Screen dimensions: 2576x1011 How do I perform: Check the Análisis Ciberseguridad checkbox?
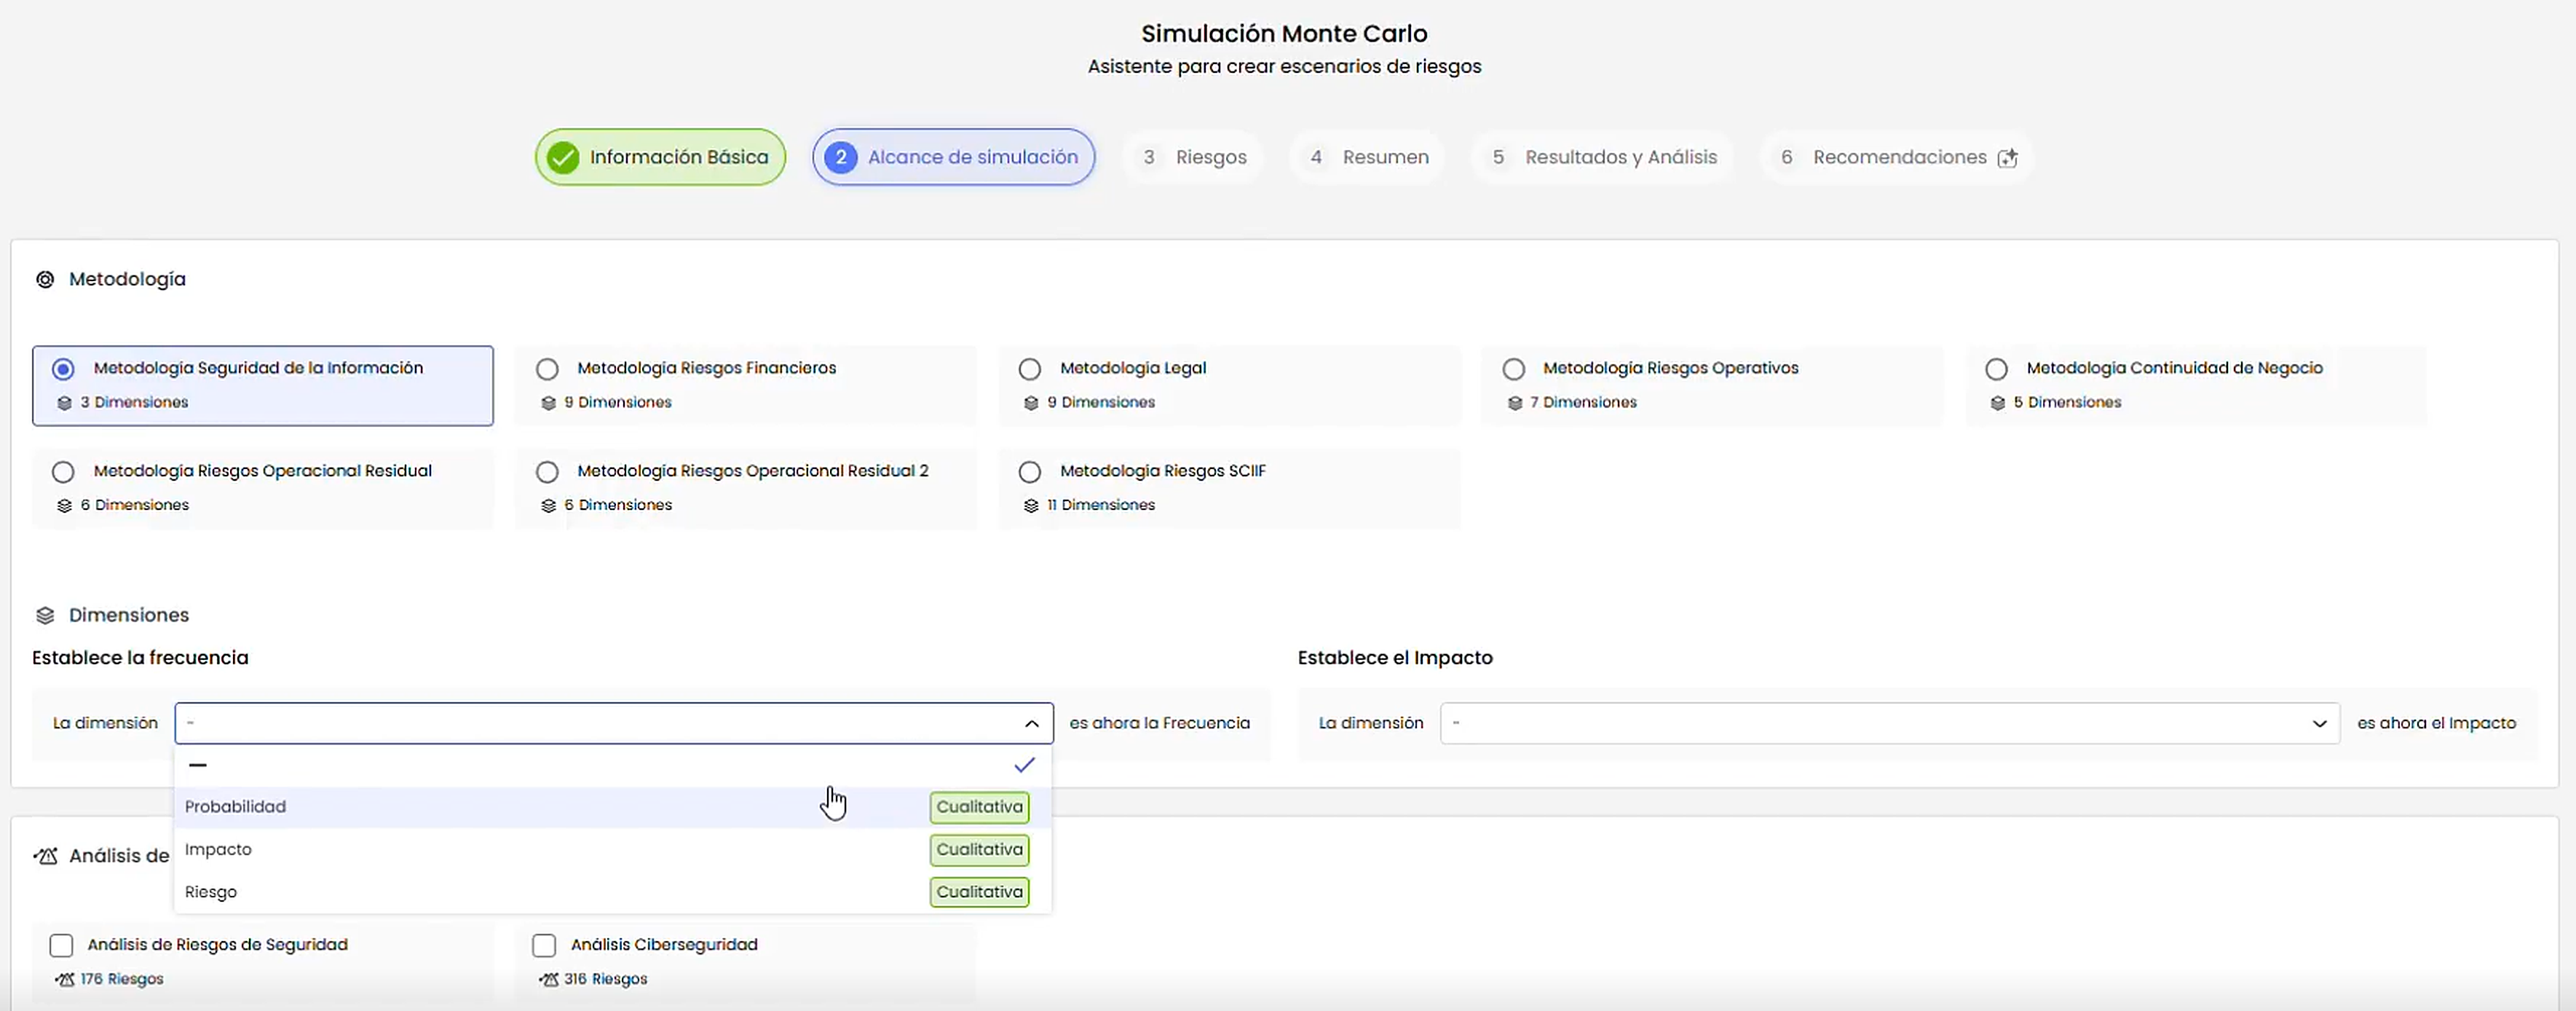coord(544,945)
